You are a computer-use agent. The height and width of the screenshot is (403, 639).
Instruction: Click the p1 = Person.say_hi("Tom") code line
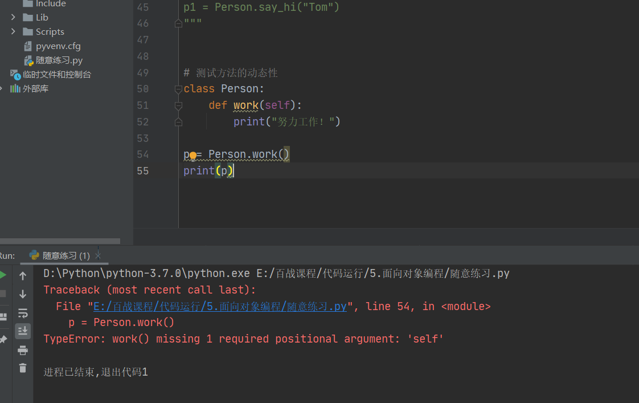coord(261,7)
